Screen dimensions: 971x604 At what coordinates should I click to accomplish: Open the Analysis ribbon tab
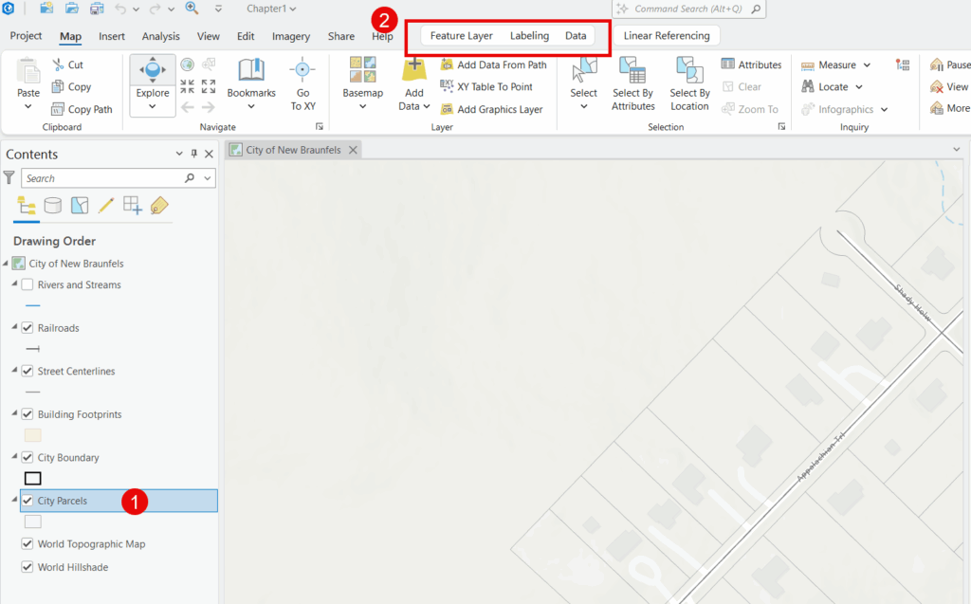click(160, 36)
